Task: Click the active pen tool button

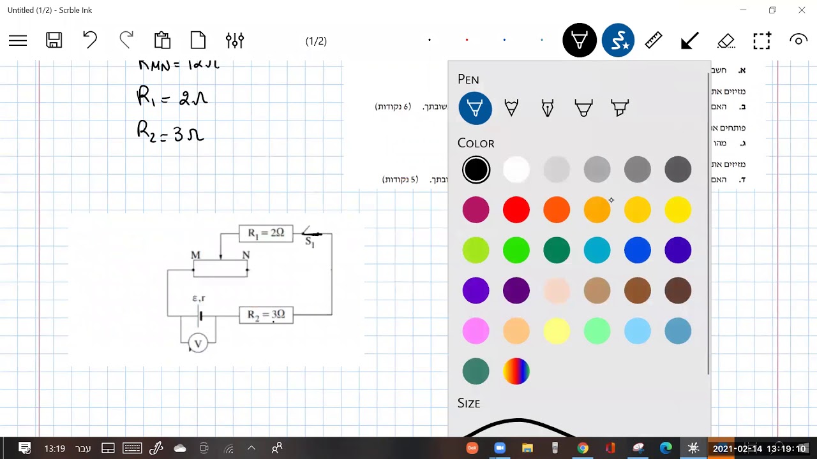Action: pyautogui.click(x=580, y=40)
